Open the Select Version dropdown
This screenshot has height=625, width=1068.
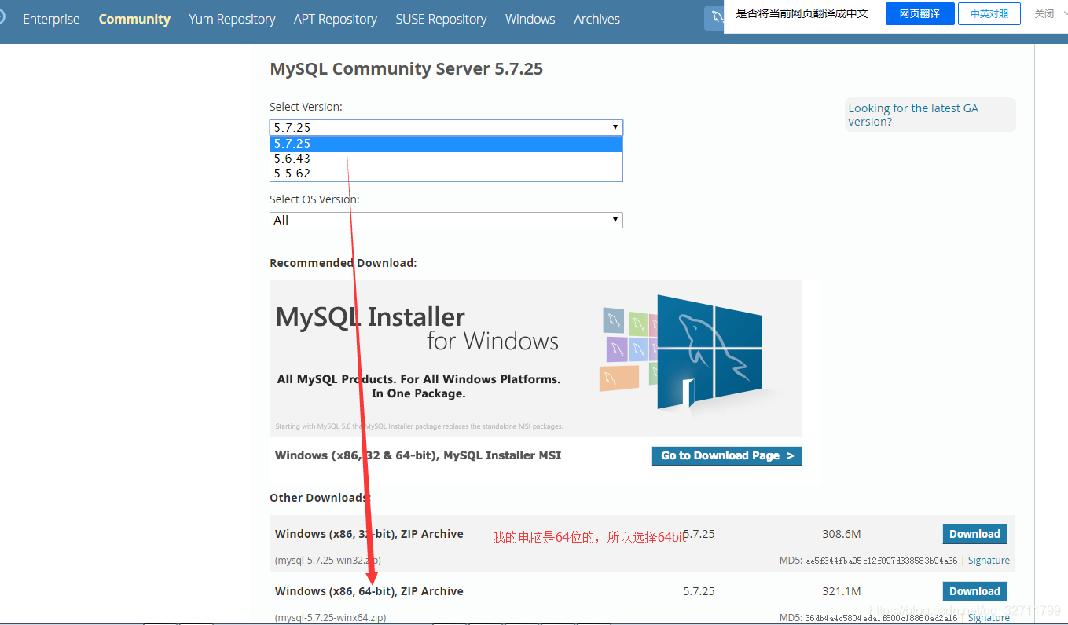[x=446, y=127]
